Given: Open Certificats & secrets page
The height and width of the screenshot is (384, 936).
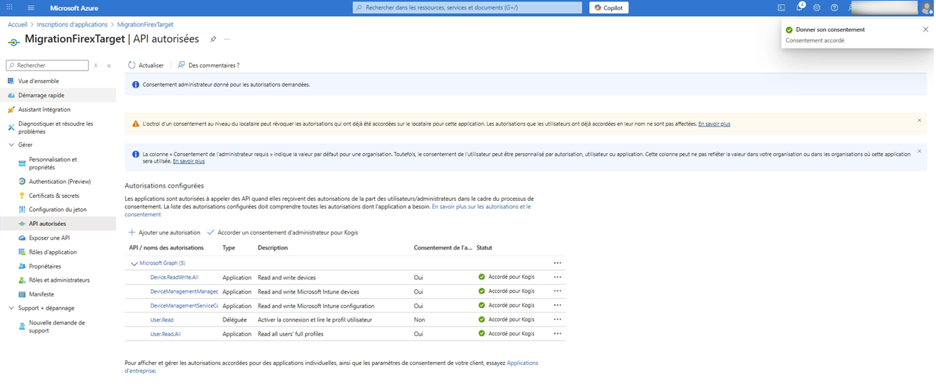Looking at the screenshot, I should pos(54,196).
